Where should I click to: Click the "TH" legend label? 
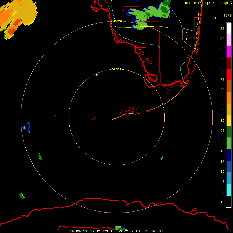point(222,202)
